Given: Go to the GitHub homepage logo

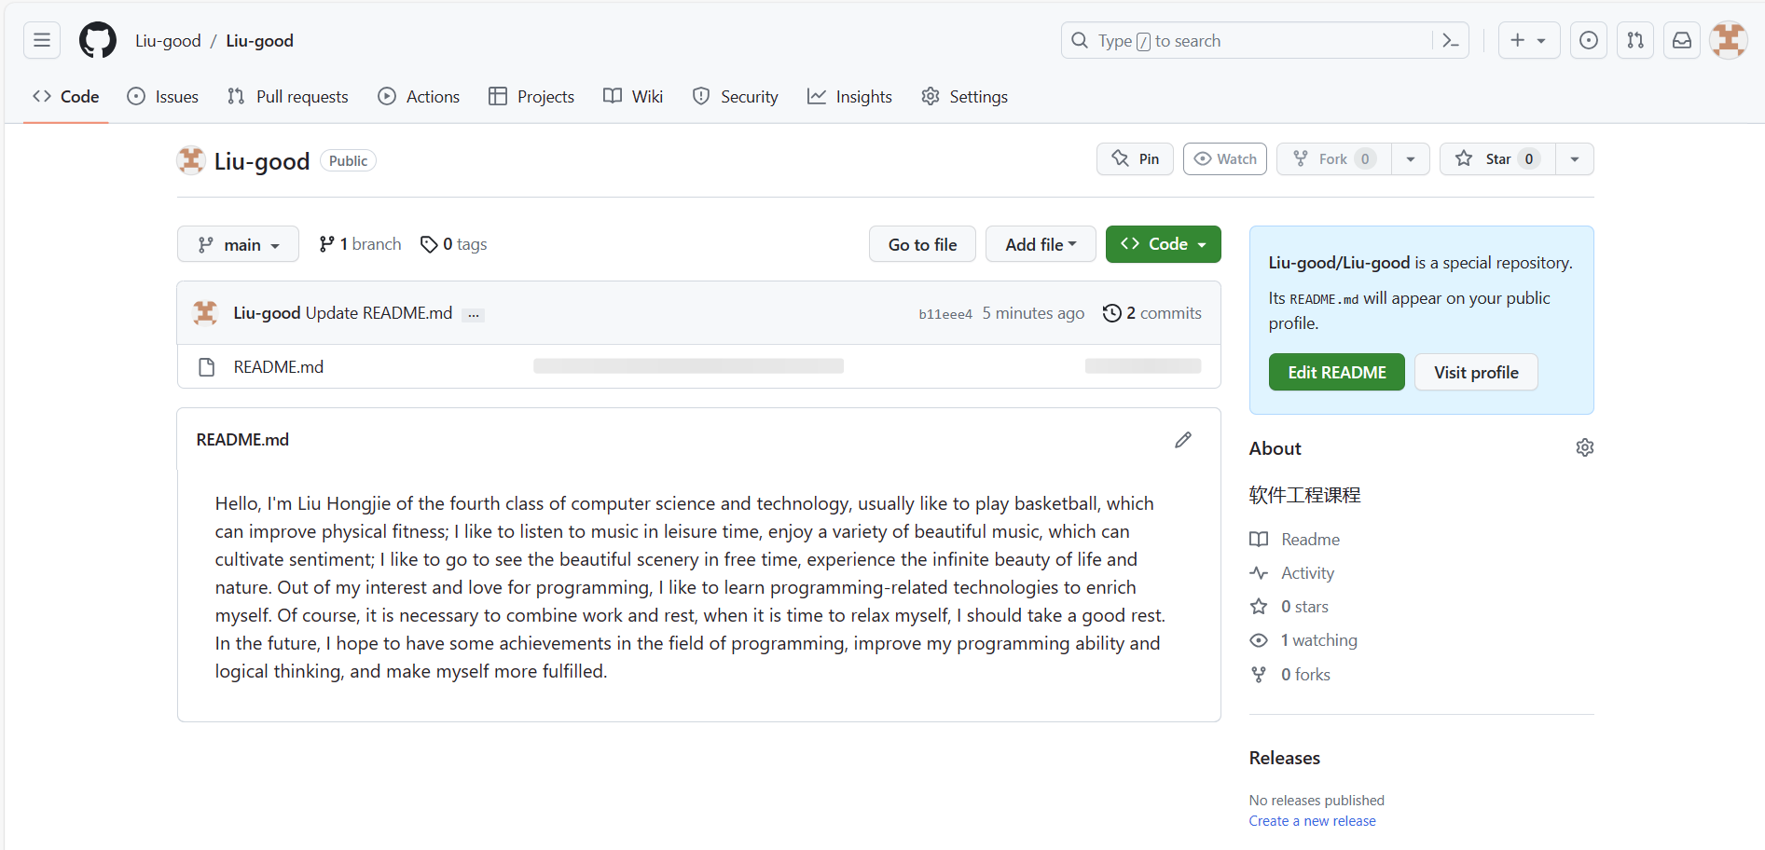Looking at the screenshot, I should (98, 40).
